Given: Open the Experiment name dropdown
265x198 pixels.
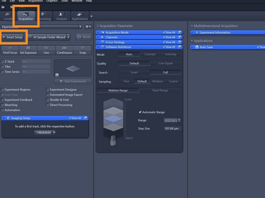Looking at the screenshot, I should 80,27.
